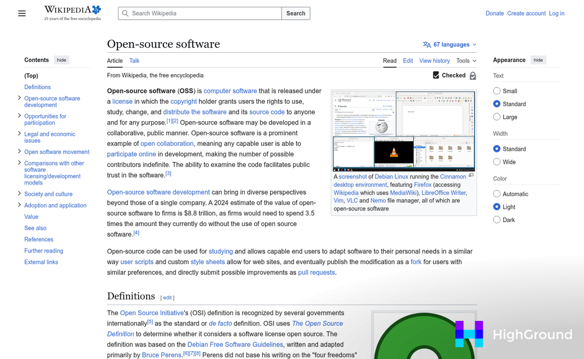Open the pull requests link
Viewport: 584px width, 359px height.
[316, 272]
